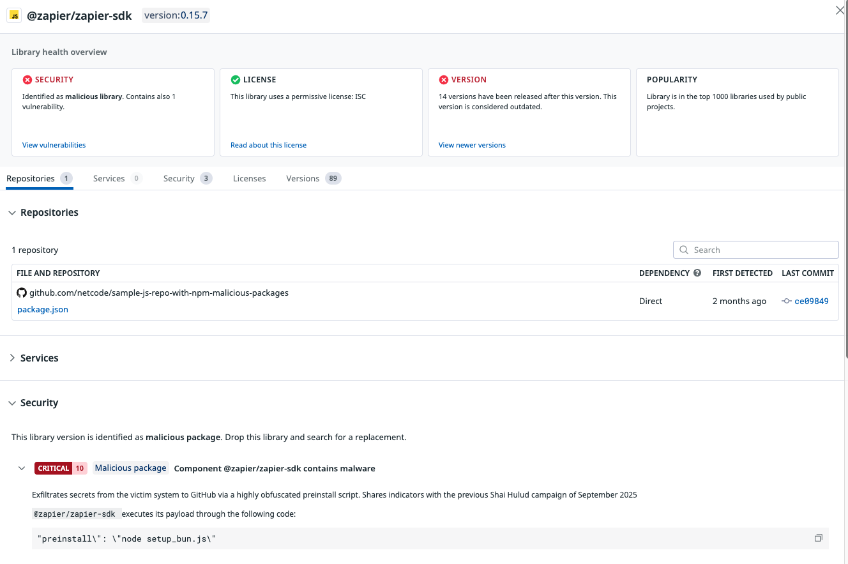Switch to the Licenses tab

(249, 178)
